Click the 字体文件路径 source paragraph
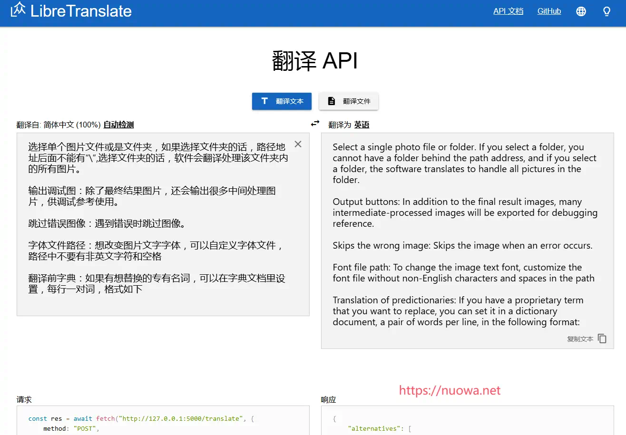This screenshot has height=435, width=626. (x=156, y=251)
